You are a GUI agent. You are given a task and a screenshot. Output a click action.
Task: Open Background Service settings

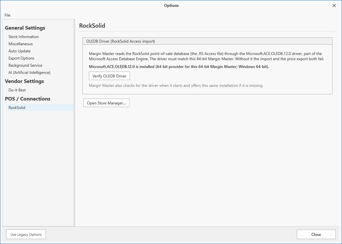(x=25, y=65)
